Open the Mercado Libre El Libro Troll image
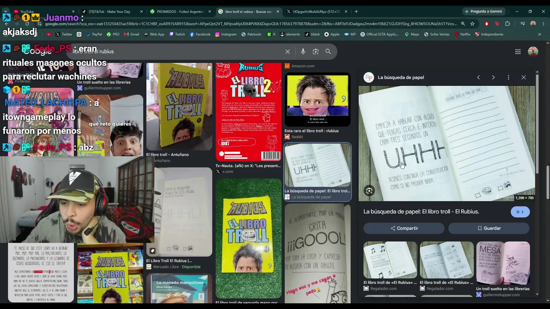Screen dimensions: 550x309 click(179, 212)
